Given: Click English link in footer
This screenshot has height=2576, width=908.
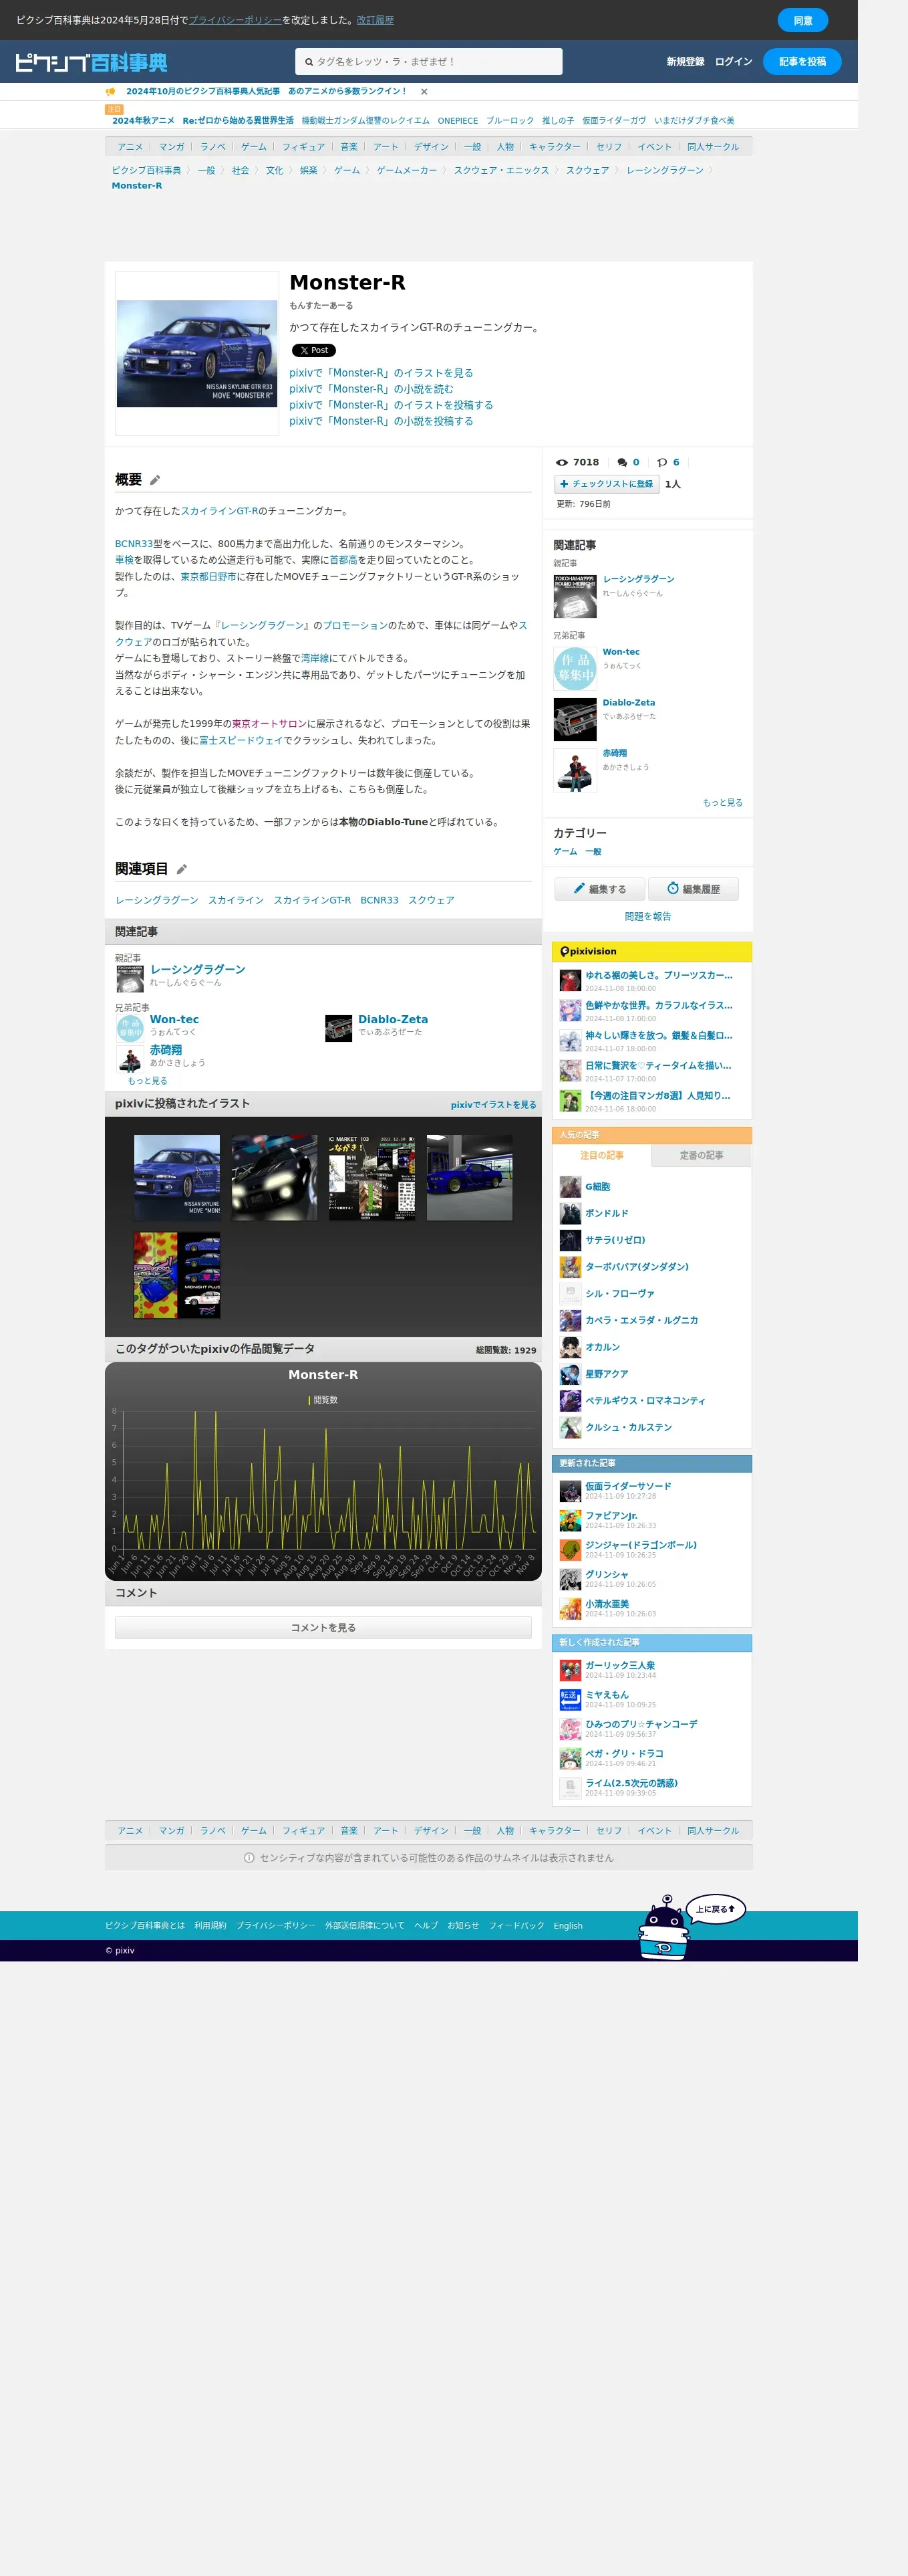Looking at the screenshot, I should click(567, 1926).
